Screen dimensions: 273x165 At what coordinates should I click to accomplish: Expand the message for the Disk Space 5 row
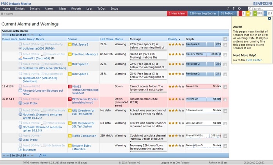pyautogui.click(x=148, y=70)
